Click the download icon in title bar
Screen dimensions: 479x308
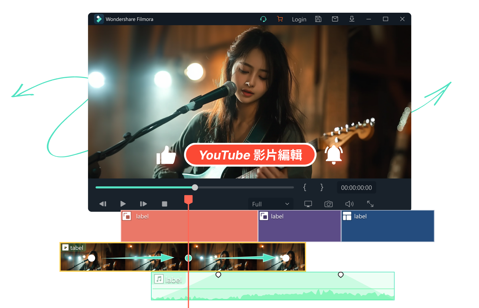(352, 19)
